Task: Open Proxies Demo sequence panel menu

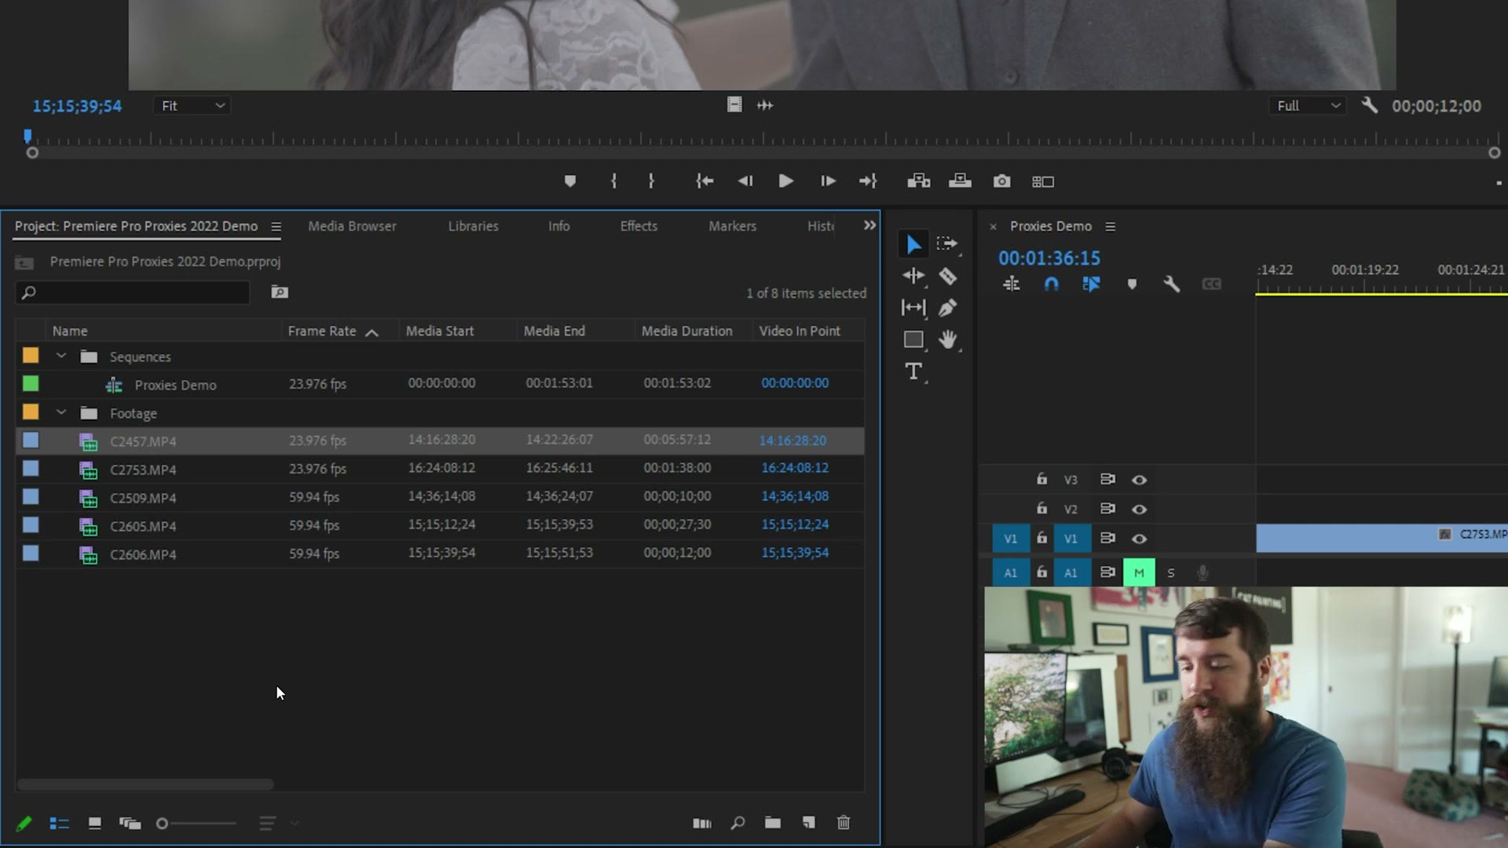Action: pos(1110,227)
